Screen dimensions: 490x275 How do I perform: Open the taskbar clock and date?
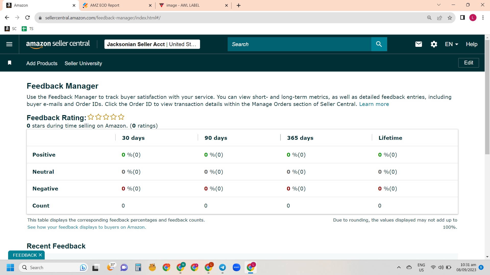(466, 267)
